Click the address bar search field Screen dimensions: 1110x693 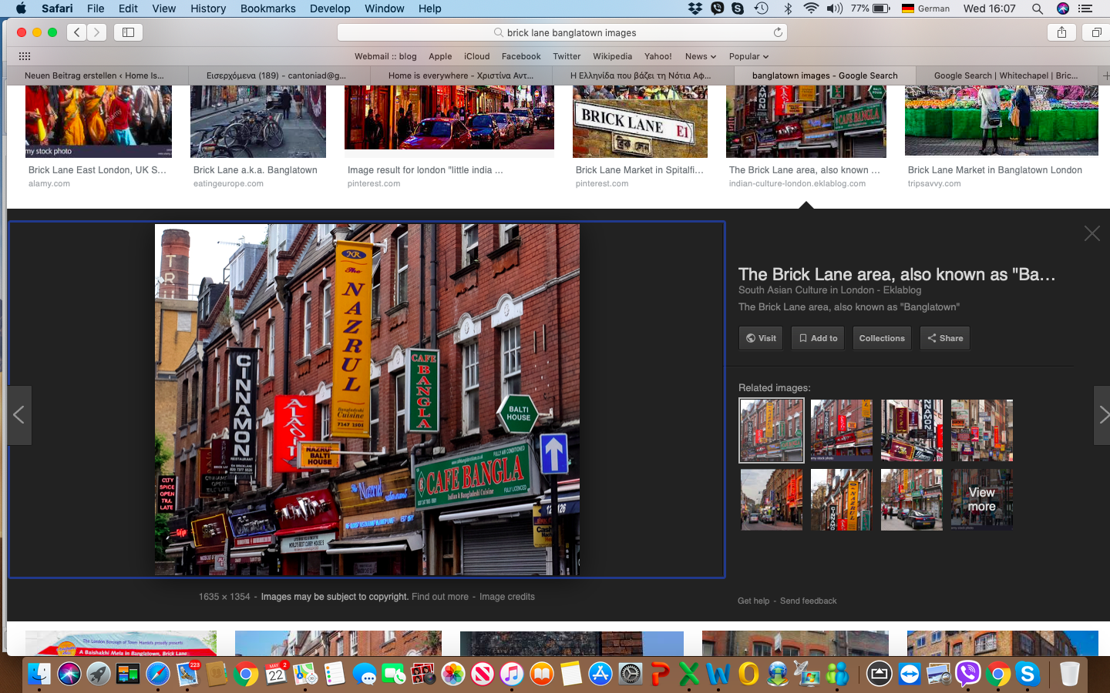click(x=562, y=32)
